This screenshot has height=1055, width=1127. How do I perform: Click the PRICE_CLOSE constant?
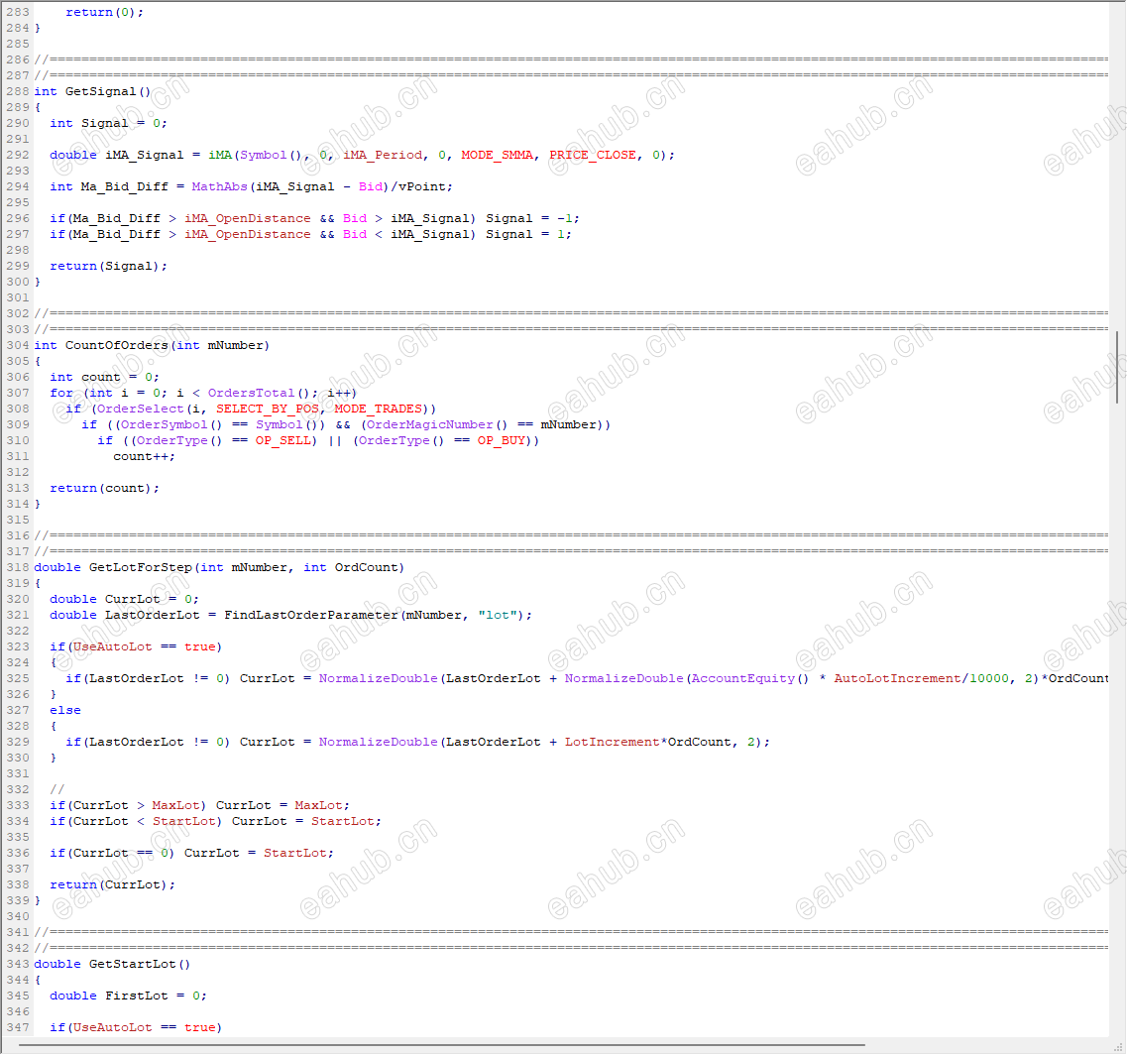[x=593, y=155]
